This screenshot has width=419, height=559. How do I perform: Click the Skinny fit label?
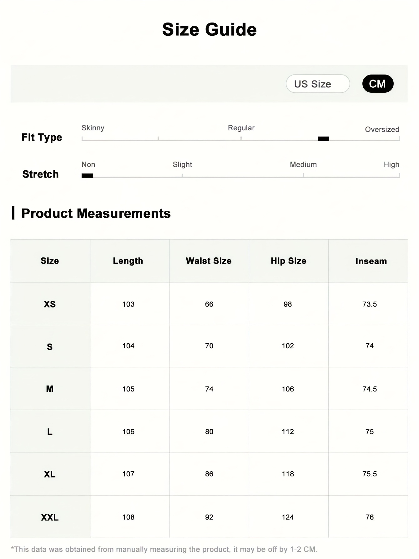(93, 128)
